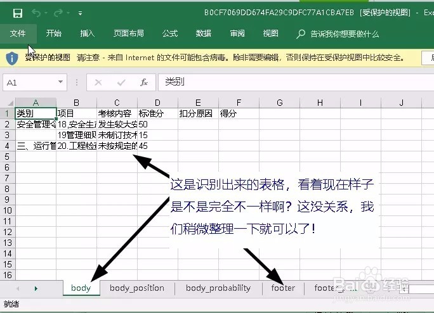The image size is (434, 313).
Task: Click cell A1 containing 类别
Action: [36, 113]
